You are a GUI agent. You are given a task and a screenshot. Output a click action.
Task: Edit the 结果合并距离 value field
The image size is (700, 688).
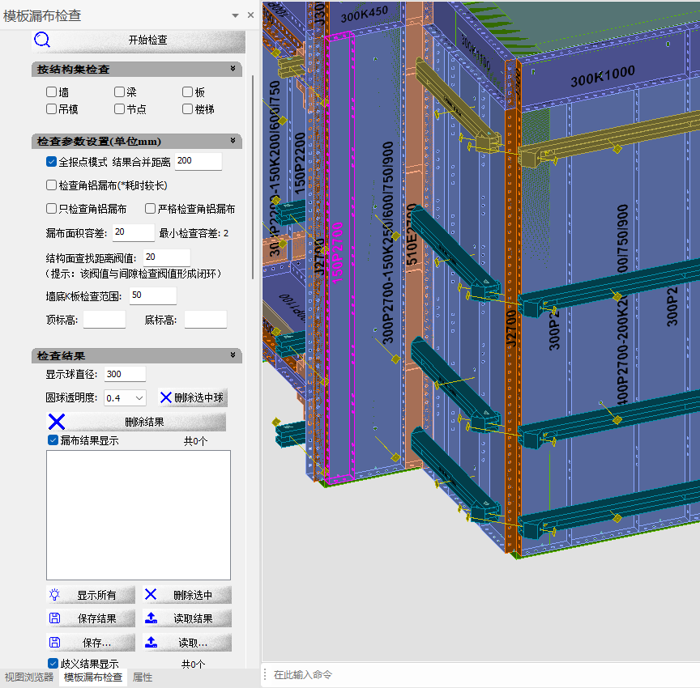tap(198, 161)
